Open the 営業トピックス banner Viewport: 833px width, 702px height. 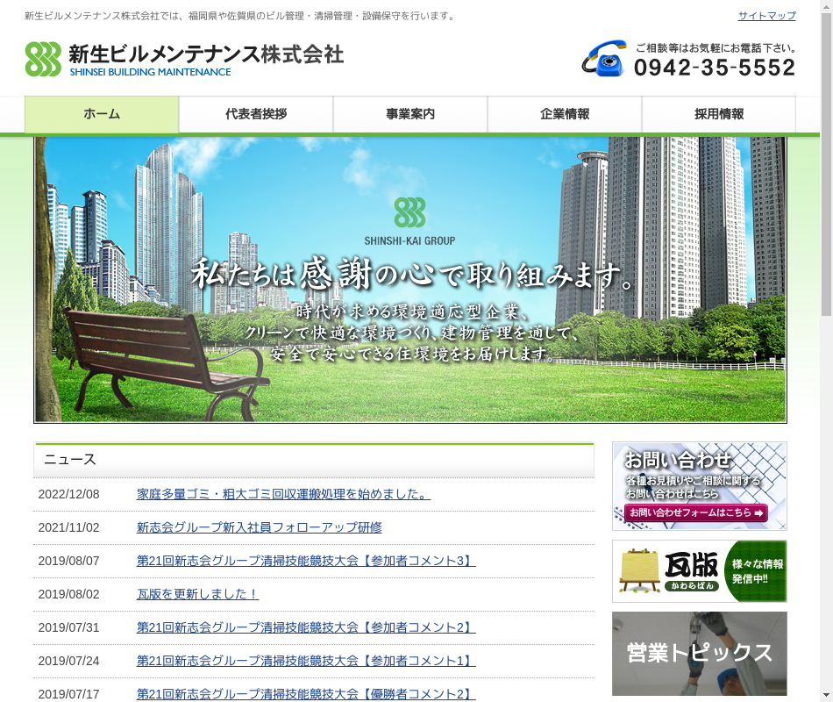699,654
